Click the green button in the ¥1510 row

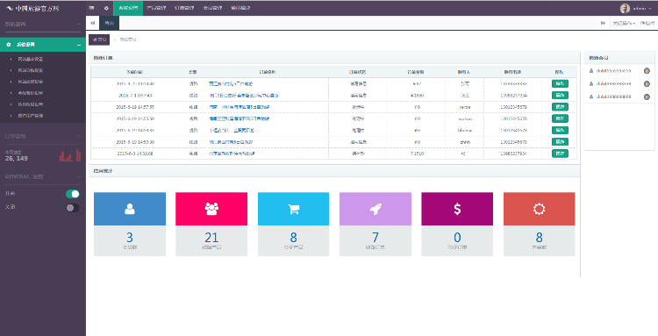(x=560, y=154)
